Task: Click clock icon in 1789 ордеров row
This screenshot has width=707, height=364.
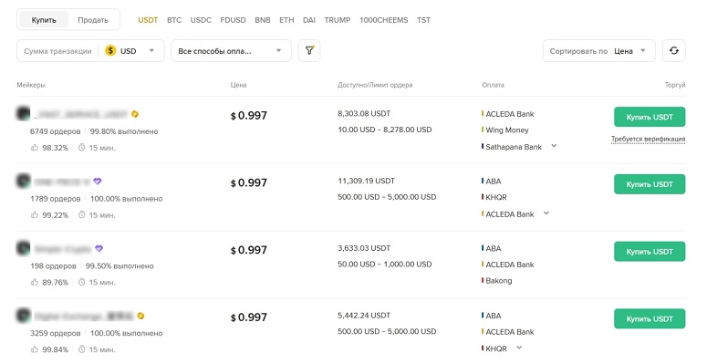Action: tap(81, 214)
